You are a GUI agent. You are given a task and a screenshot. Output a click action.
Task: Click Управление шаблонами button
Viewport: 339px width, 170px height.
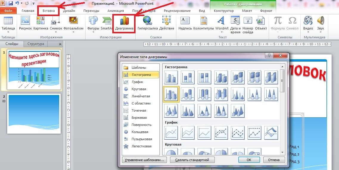(x=145, y=160)
